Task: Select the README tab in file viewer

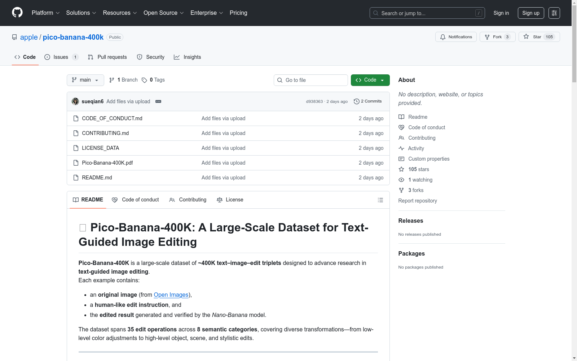Action: pos(88,200)
